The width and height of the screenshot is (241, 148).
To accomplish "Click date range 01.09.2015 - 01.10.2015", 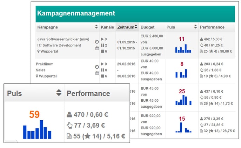I will click(127, 45).
